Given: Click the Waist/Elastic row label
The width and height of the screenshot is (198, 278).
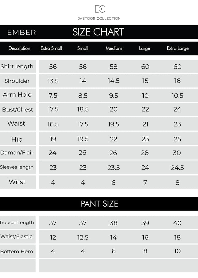Looking at the screenshot, I should [x=17, y=236].
